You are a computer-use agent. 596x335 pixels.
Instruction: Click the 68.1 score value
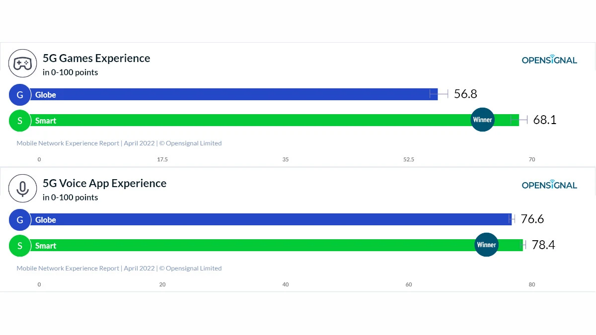point(545,120)
